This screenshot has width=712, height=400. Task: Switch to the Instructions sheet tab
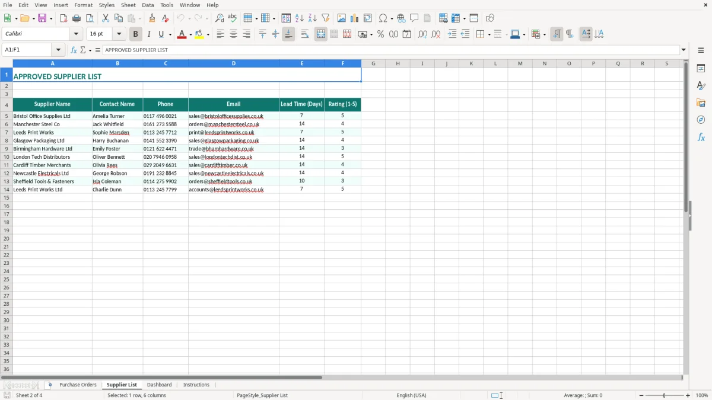(196, 385)
